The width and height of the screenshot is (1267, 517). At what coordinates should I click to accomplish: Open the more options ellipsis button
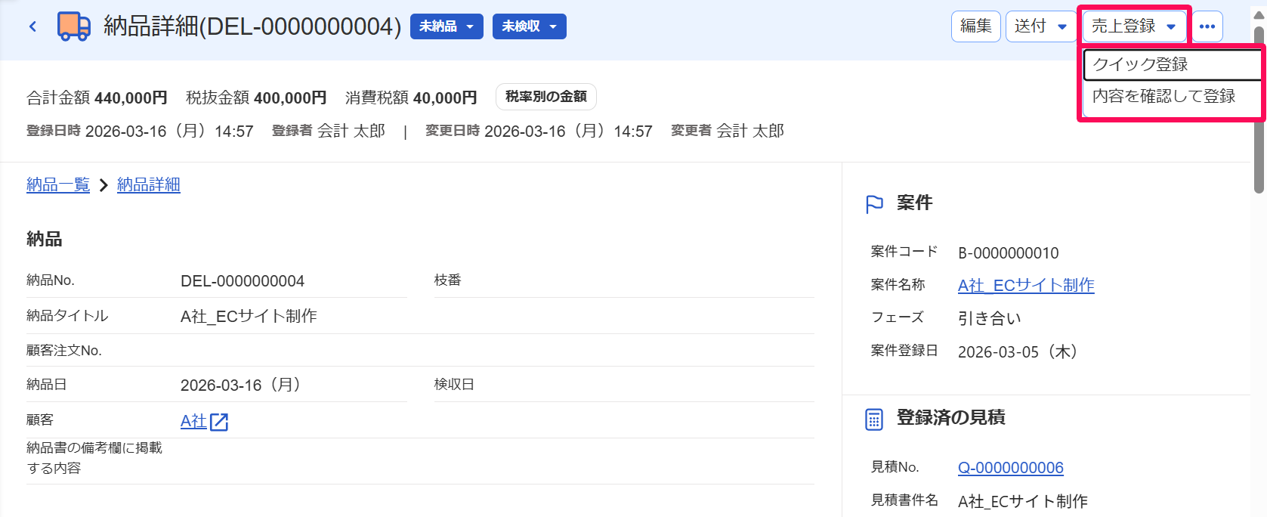[x=1207, y=26]
